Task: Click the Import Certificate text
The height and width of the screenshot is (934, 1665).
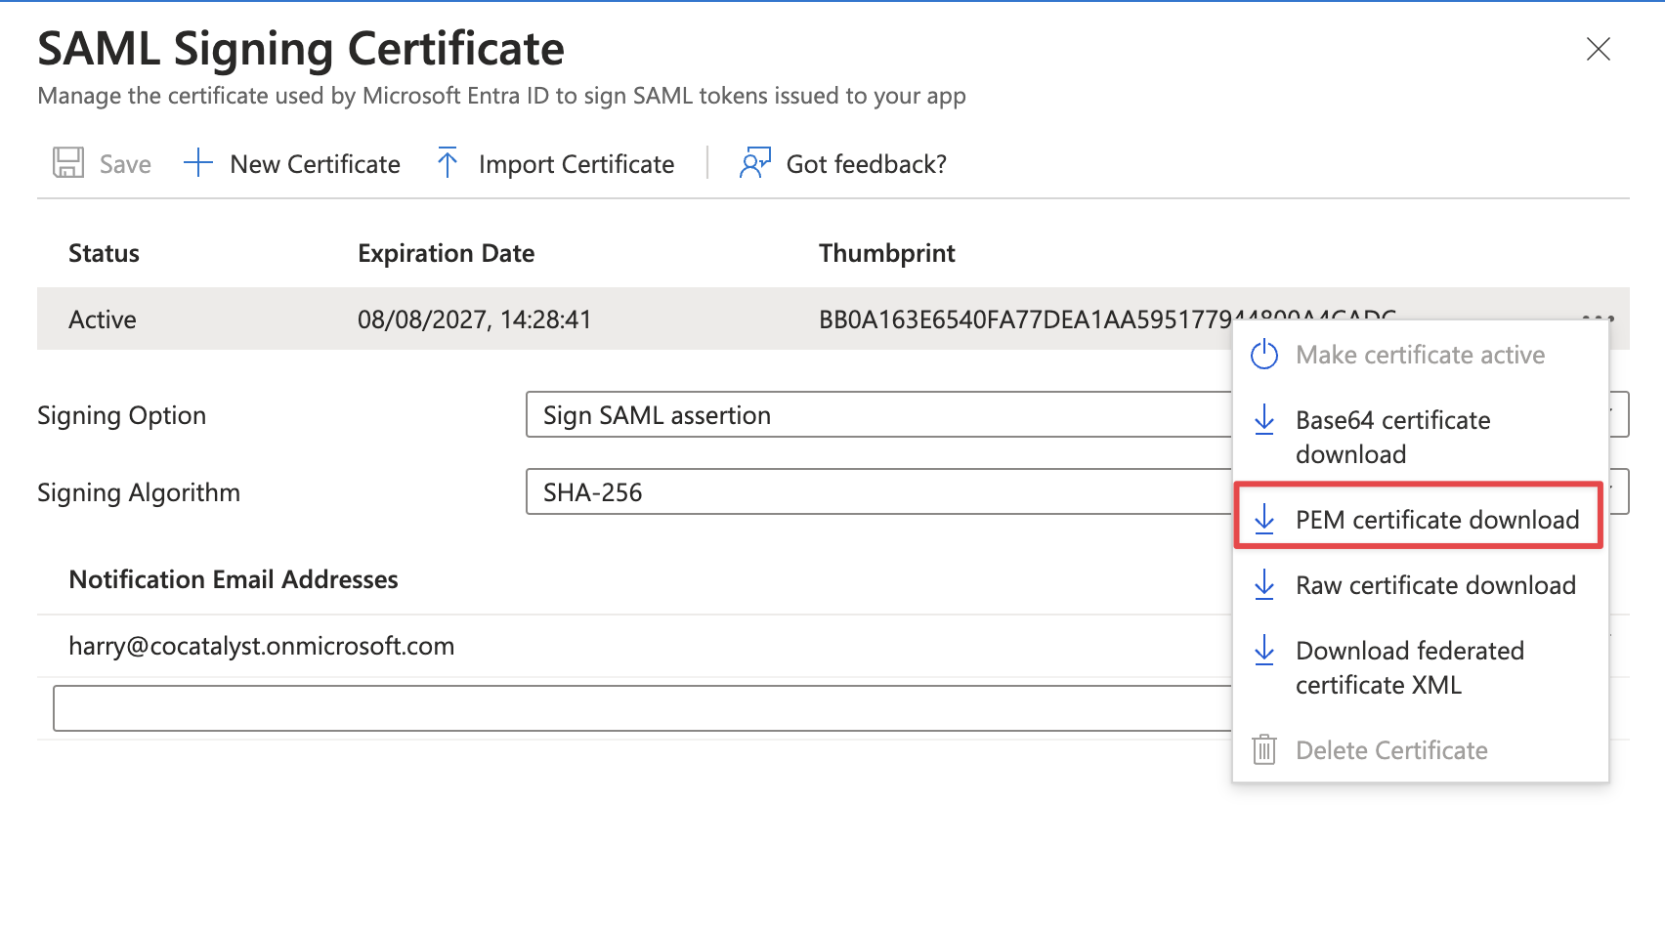Action: [576, 164]
